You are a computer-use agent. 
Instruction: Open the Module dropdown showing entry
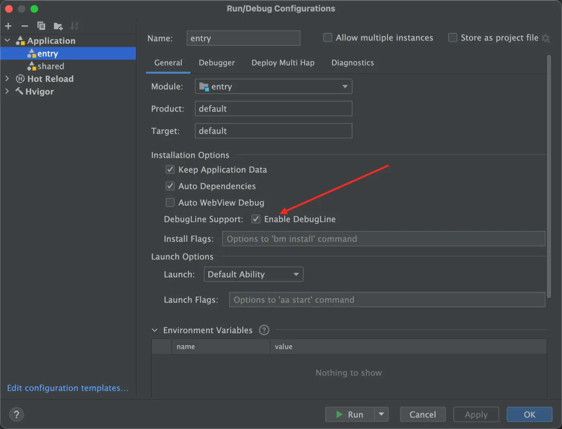[273, 86]
